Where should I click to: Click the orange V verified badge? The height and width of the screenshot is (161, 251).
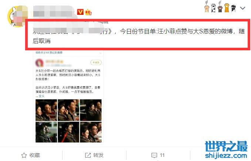click(80, 12)
